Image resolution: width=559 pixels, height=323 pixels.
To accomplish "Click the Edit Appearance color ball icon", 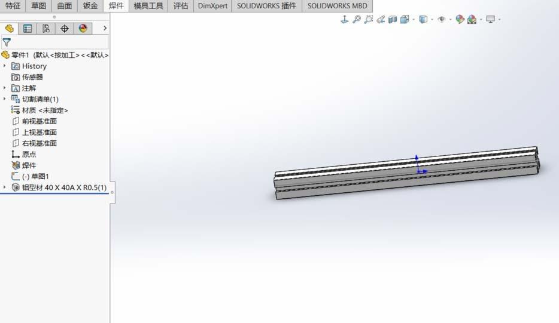I will pyautogui.click(x=460, y=19).
